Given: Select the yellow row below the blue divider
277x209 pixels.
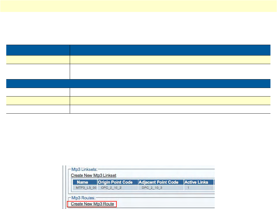Looking at the screenshot, I should [x=138, y=101].
